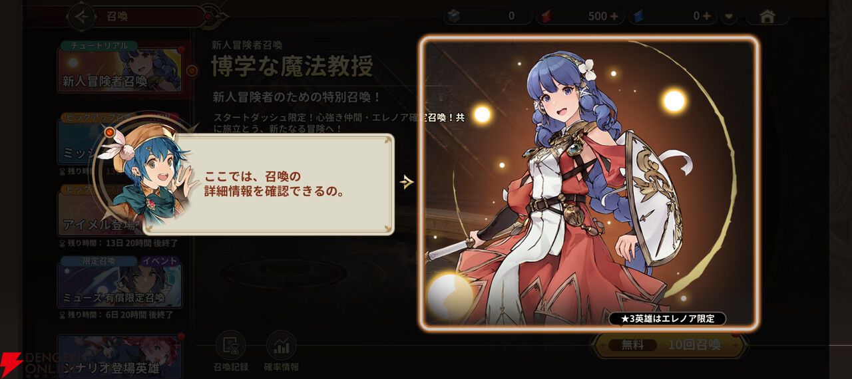This screenshot has width=852, height=379.
Task: Click the arrow pointing to the artwork
Action: click(407, 182)
